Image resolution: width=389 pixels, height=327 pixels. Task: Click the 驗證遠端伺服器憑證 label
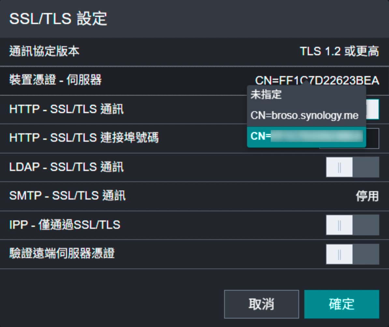pyautogui.click(x=62, y=254)
